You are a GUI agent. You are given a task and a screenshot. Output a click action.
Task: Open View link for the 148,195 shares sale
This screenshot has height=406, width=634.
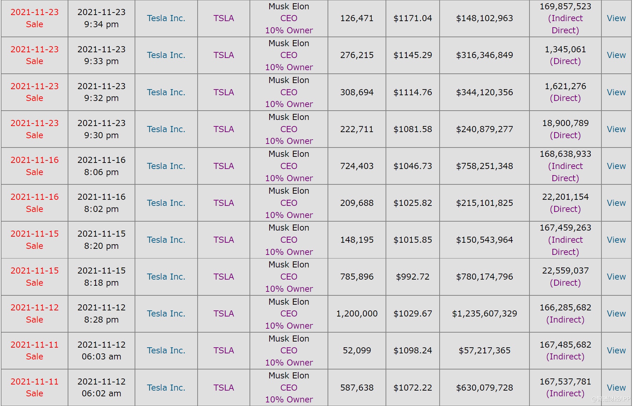pos(616,240)
